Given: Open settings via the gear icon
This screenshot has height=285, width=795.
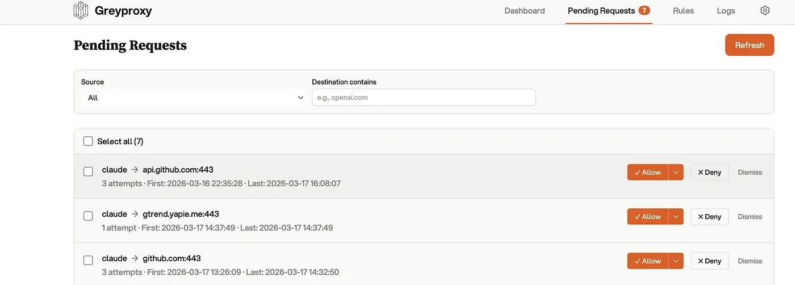Looking at the screenshot, I should click(765, 10).
